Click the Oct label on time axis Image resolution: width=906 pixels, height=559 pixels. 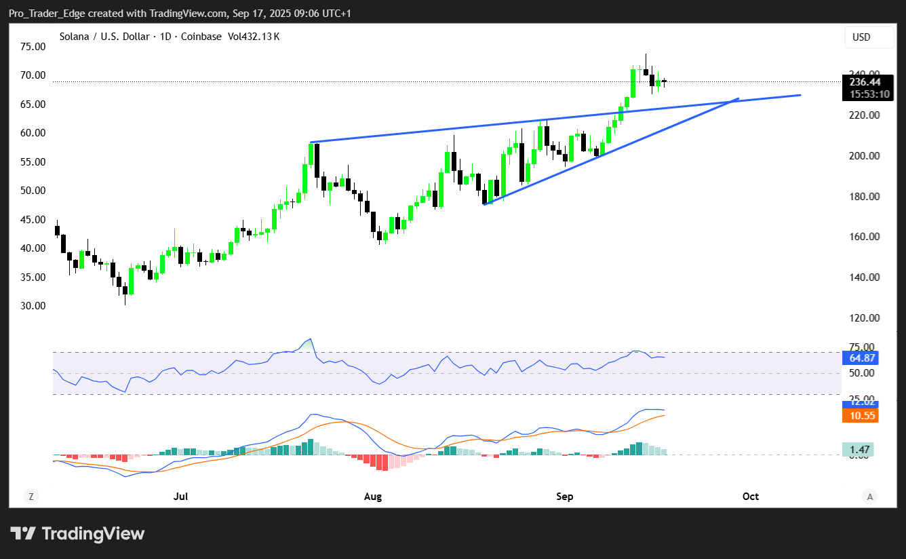pyautogui.click(x=750, y=497)
